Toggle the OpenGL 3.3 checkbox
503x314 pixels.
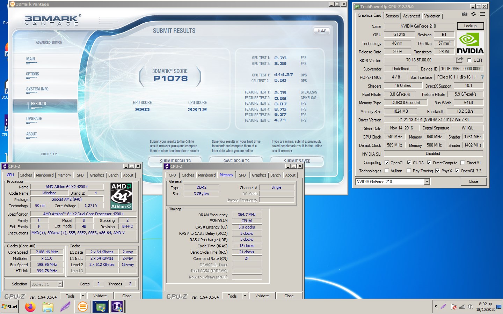pos(457,171)
